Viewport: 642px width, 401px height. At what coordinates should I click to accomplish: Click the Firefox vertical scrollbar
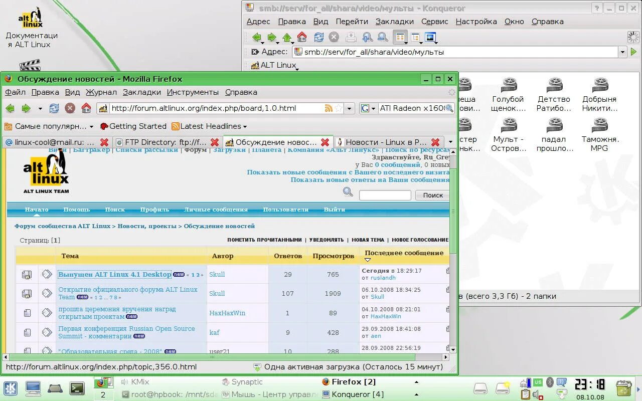coord(453,211)
